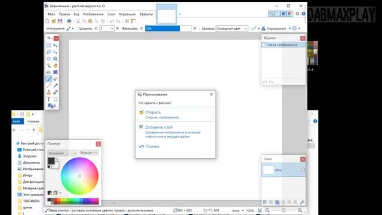
Task: Open the Ширина width dropdown
Action: (112, 29)
